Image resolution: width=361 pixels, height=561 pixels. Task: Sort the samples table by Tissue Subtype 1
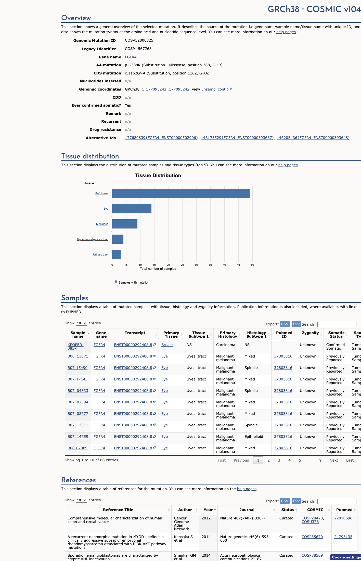tap(199, 335)
